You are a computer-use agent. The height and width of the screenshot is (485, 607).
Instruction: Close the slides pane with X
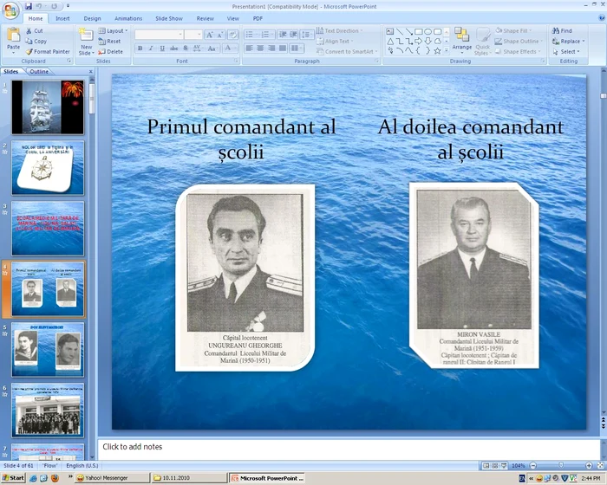pos(91,72)
